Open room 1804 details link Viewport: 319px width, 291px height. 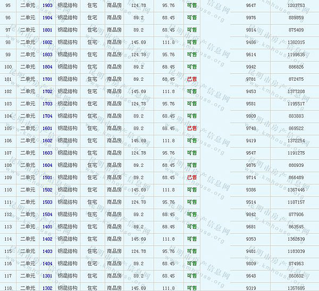[47, 67]
